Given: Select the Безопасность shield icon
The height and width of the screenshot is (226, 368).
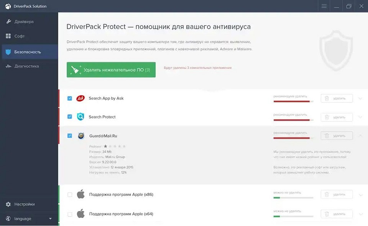Looking at the screenshot, I should (8, 51).
